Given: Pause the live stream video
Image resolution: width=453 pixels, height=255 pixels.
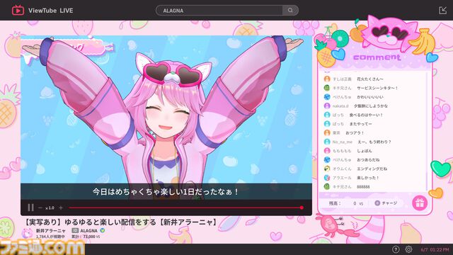Looking at the screenshot, I should click(x=30, y=208).
